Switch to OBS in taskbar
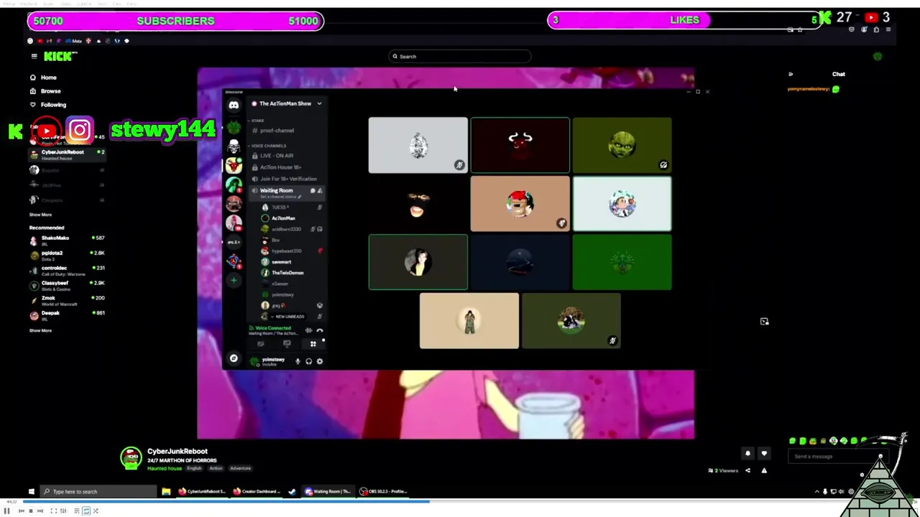This screenshot has height=517, width=920. [x=385, y=492]
